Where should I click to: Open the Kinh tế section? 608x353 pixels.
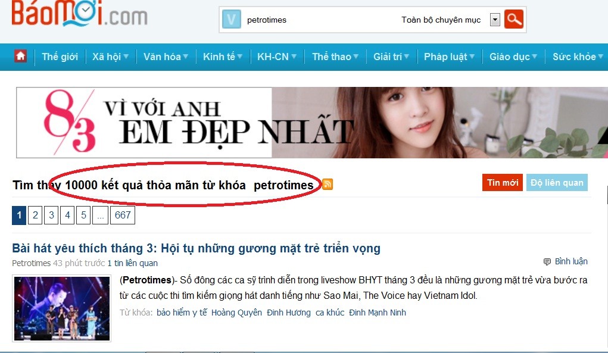(x=219, y=57)
